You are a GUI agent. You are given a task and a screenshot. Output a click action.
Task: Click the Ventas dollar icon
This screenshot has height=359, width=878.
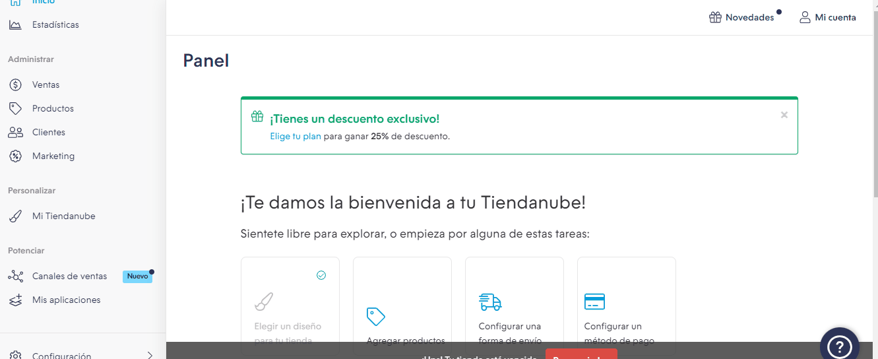pos(15,85)
